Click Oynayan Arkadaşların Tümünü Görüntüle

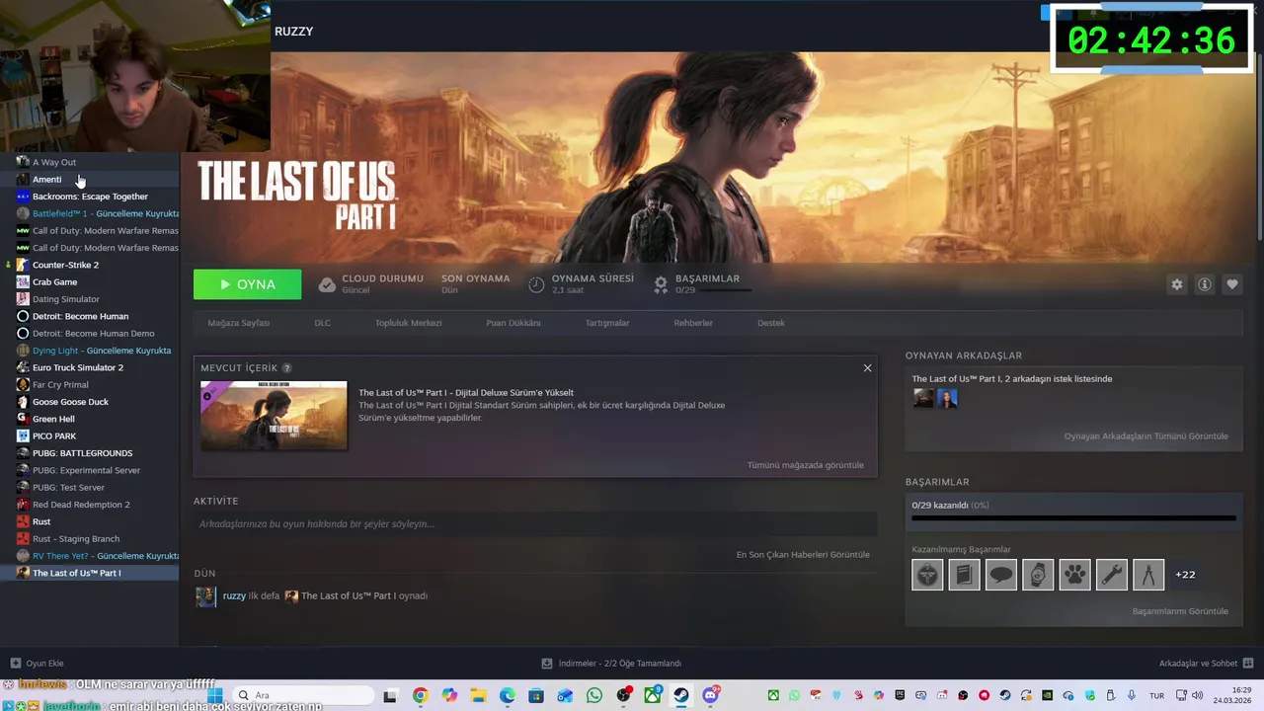pyautogui.click(x=1145, y=436)
